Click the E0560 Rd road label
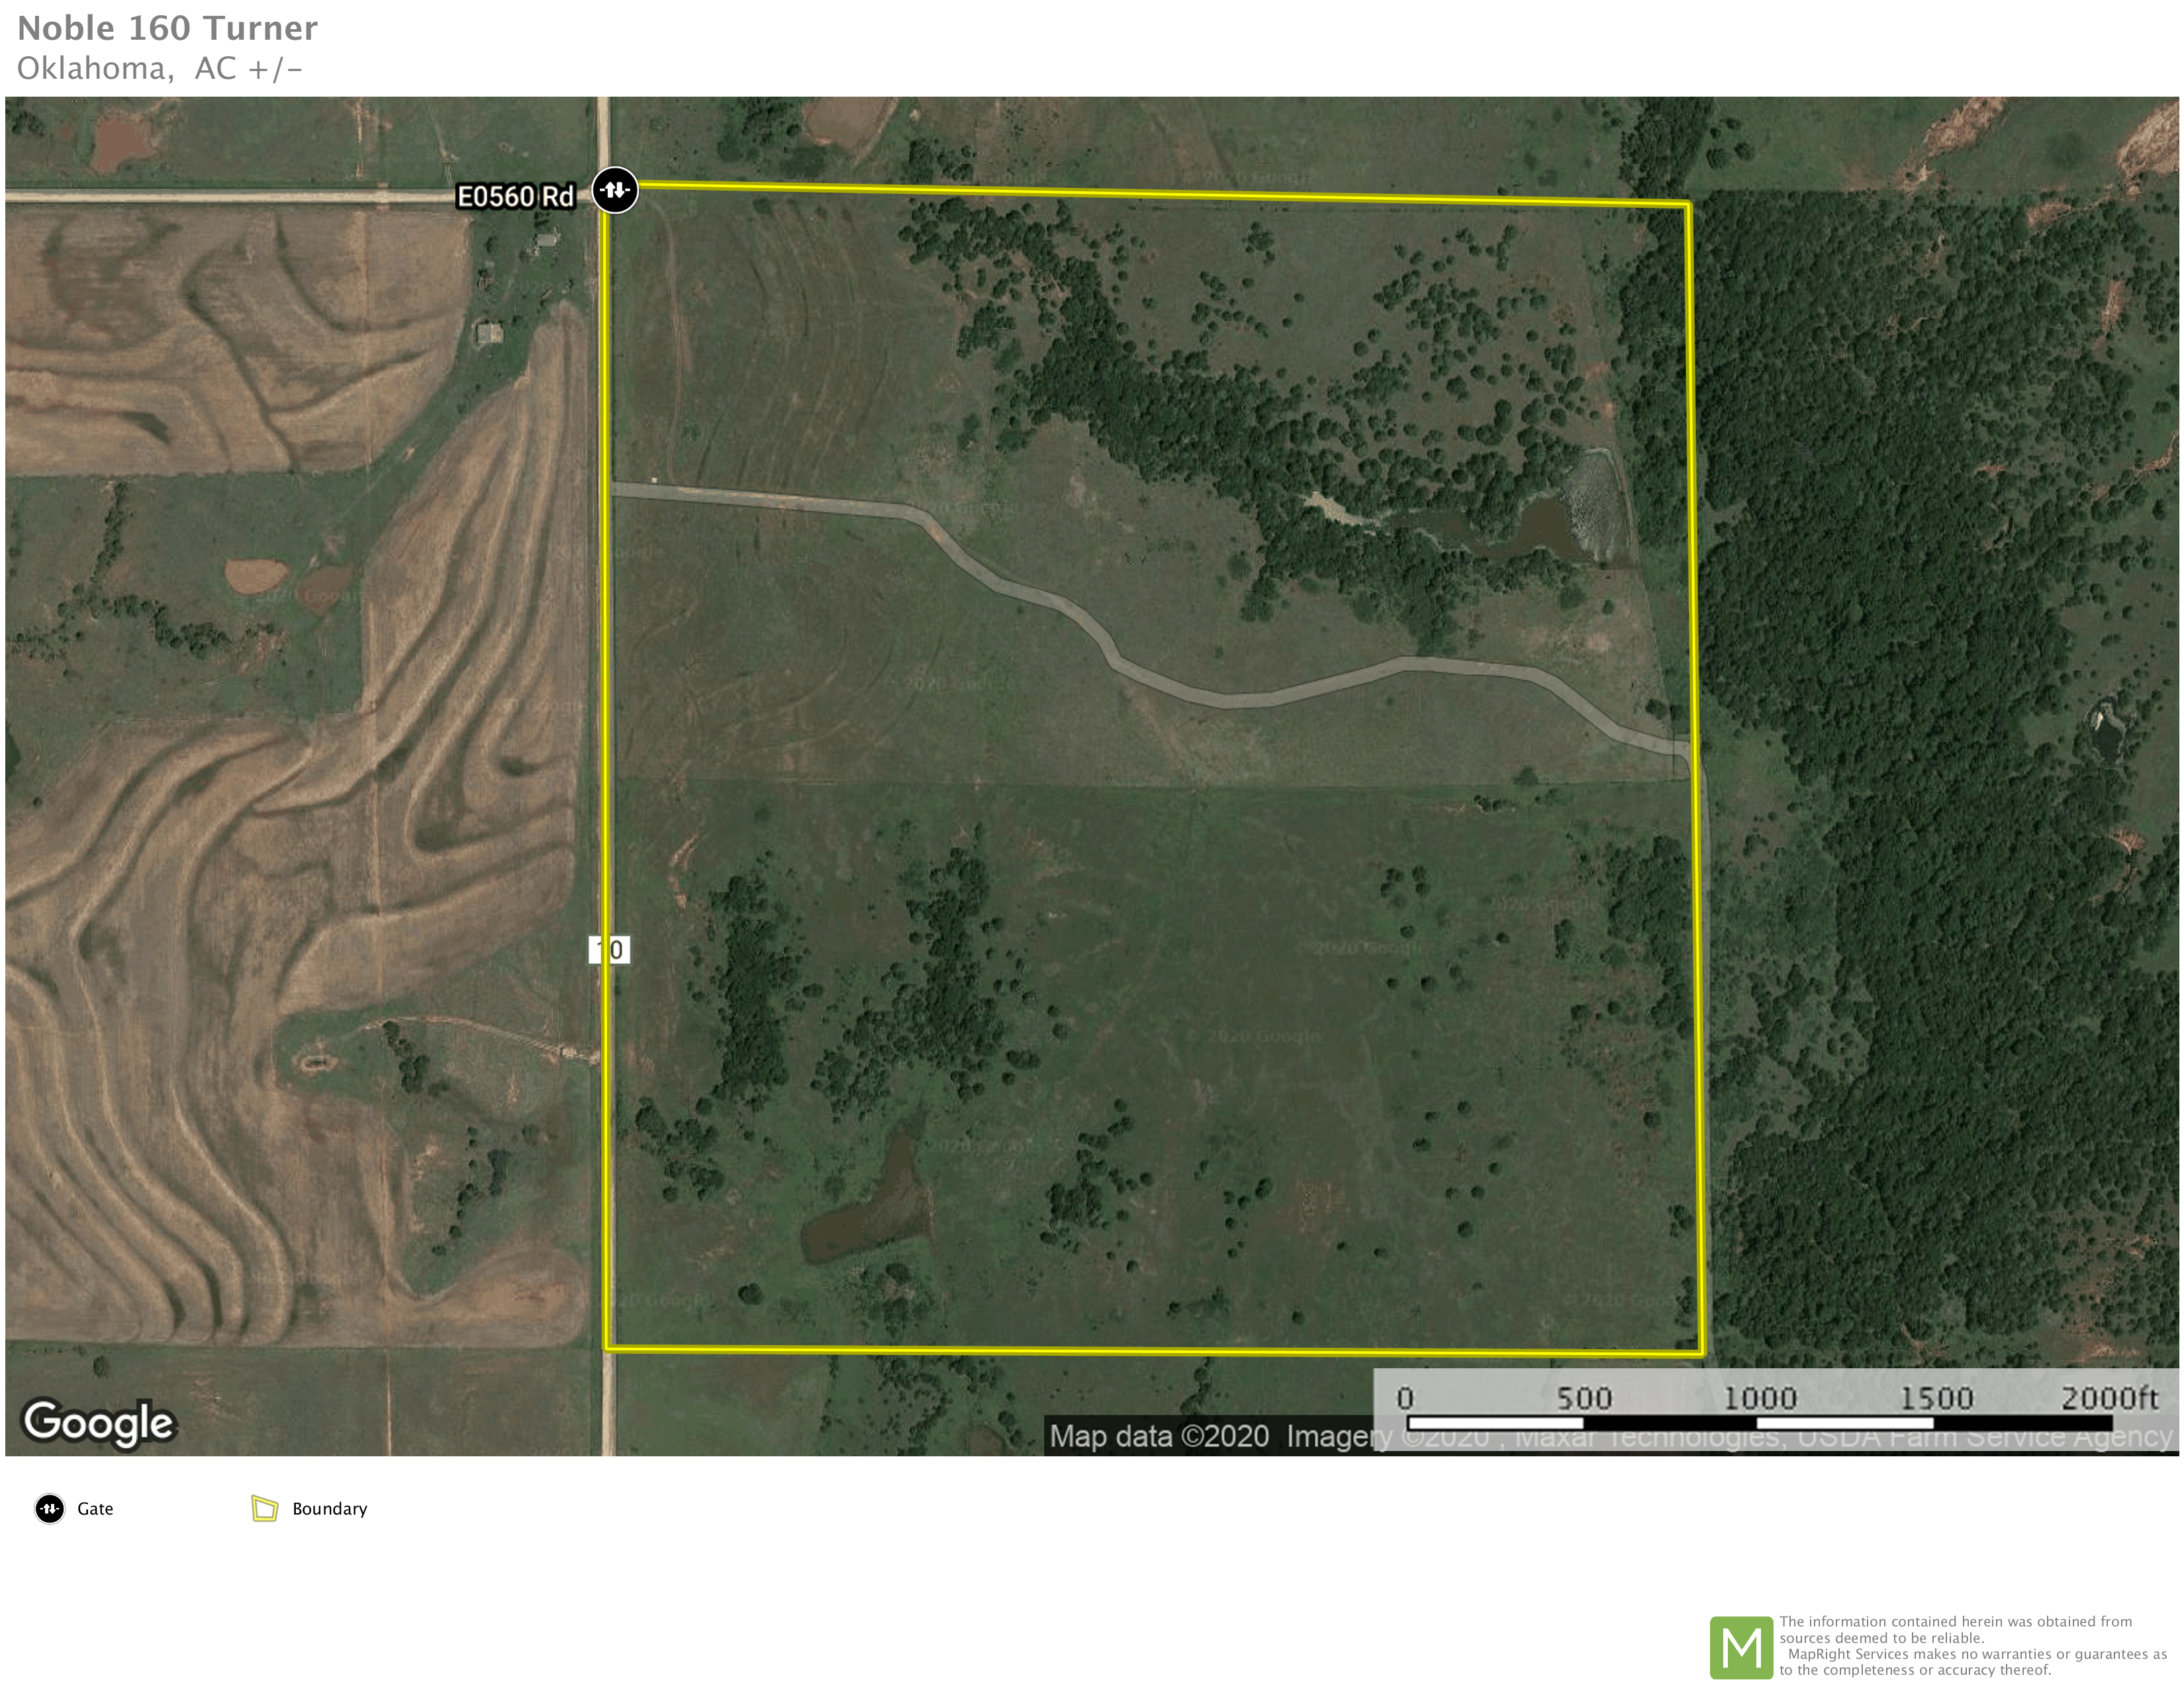This screenshot has width=2184, height=1688. pyautogui.click(x=515, y=196)
